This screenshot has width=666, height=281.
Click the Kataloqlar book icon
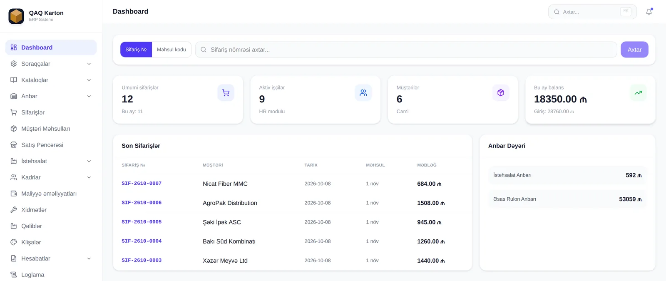[14, 80]
